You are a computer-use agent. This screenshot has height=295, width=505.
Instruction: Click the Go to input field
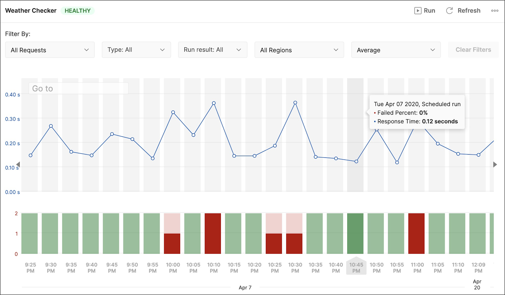(x=79, y=88)
